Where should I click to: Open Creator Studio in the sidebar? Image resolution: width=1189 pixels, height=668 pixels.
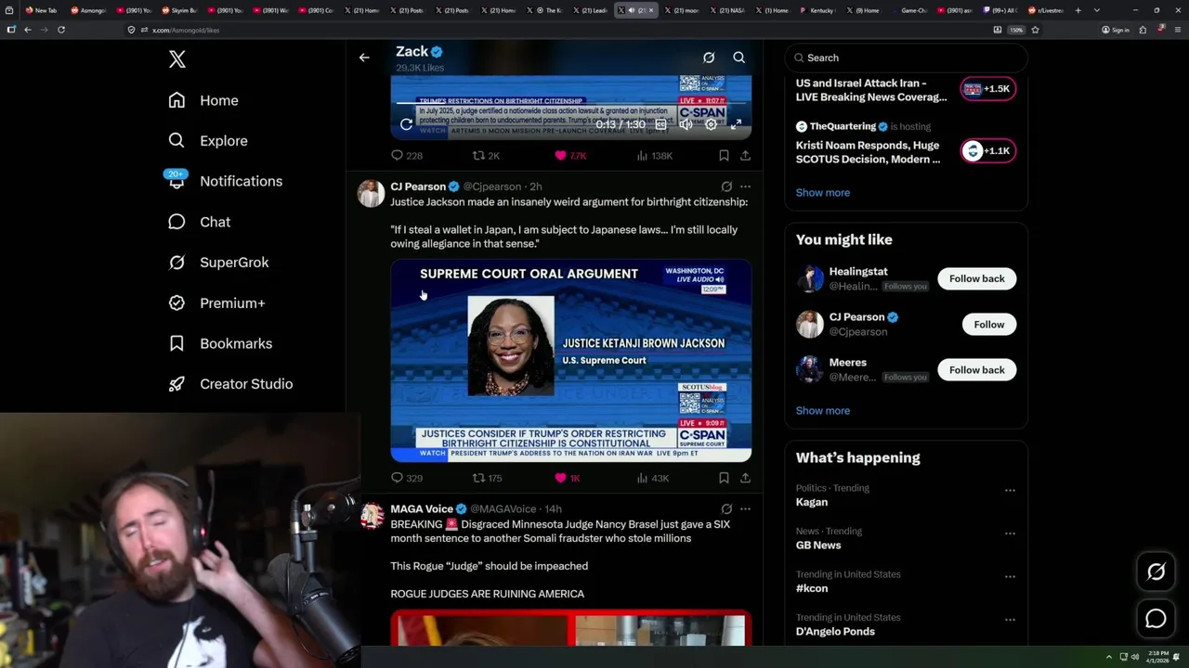pyautogui.click(x=230, y=384)
